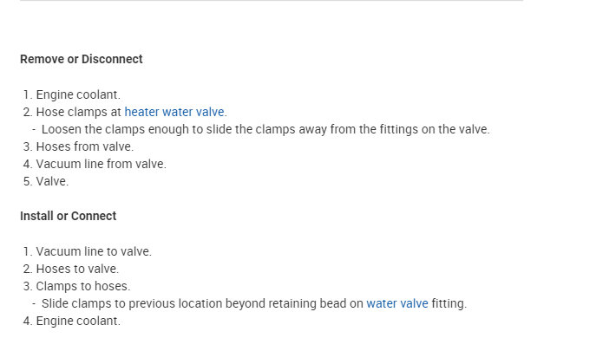Select the "Hoses to valve" step
The width and height of the screenshot is (596, 364).
click(77, 269)
